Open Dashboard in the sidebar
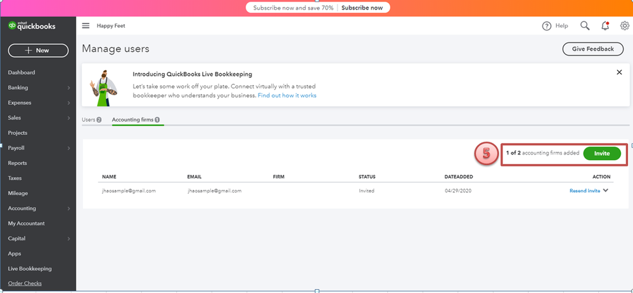 22,73
